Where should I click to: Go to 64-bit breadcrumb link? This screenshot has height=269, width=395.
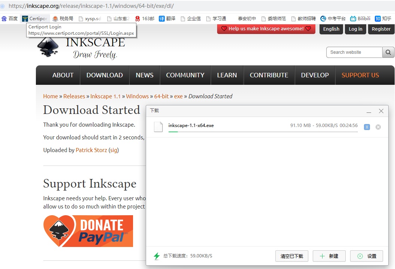point(161,96)
